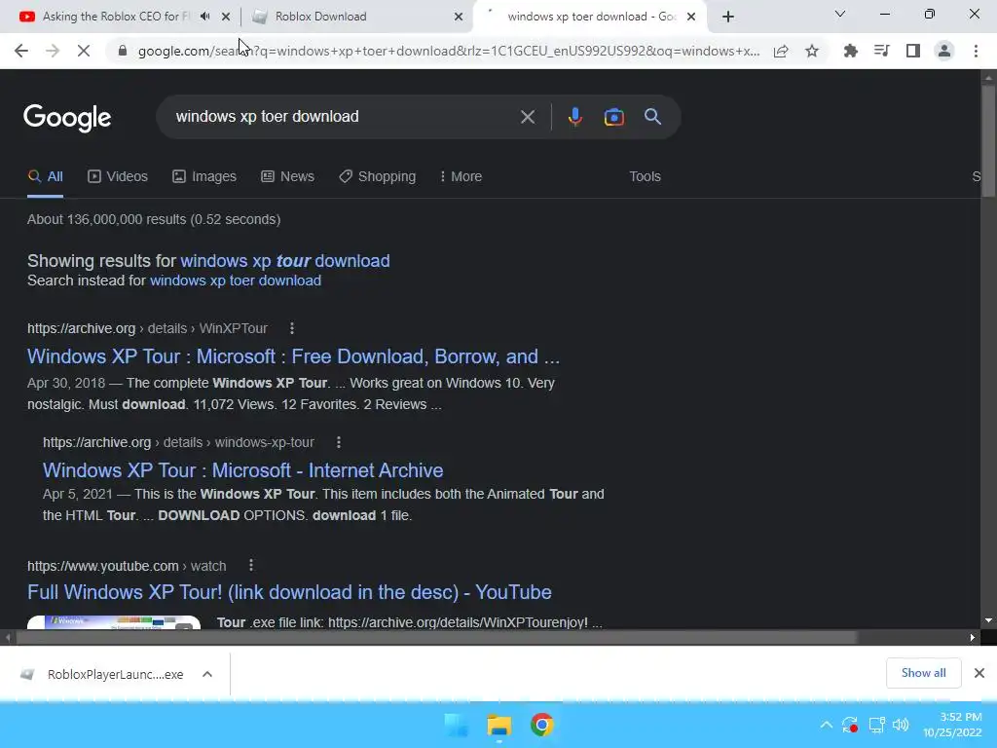Share this page icon in address bar
The height and width of the screenshot is (748, 997).
[x=781, y=51]
